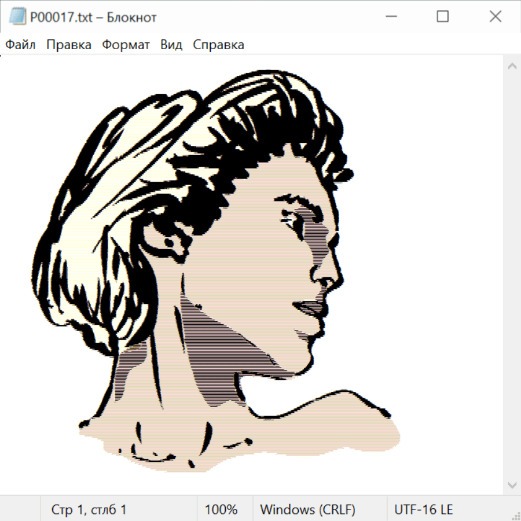521x521 pixels.
Task: Click the P00017.txt – Блокнот title text
Action: (93, 17)
